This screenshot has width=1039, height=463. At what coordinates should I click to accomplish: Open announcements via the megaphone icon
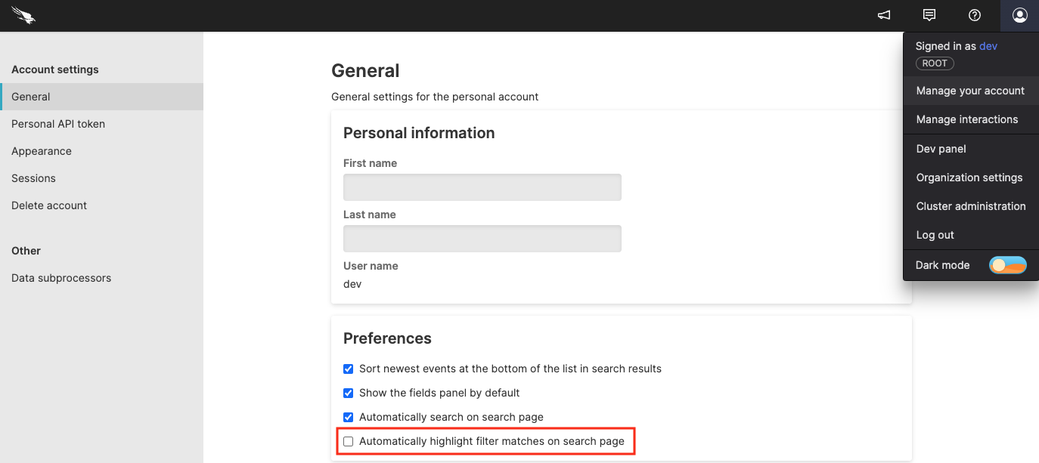coord(883,15)
